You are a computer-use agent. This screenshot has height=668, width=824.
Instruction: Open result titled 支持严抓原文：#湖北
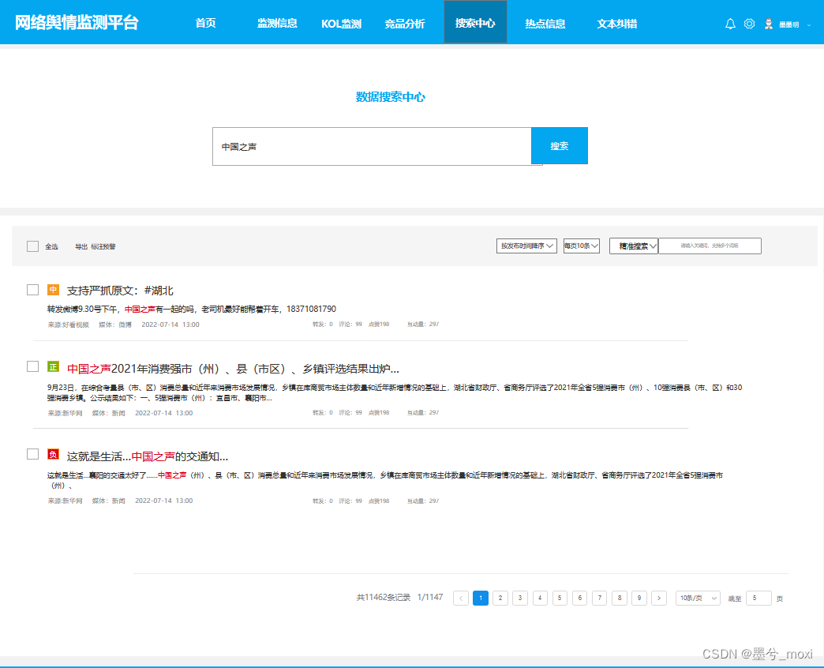click(120, 291)
